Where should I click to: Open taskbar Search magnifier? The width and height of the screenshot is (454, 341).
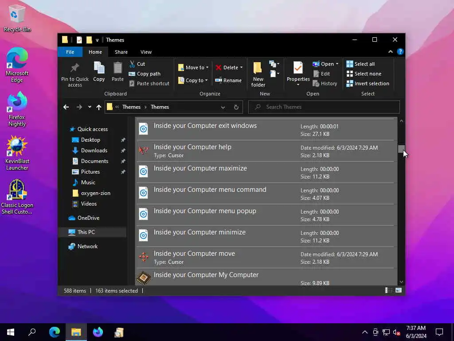[32, 332]
